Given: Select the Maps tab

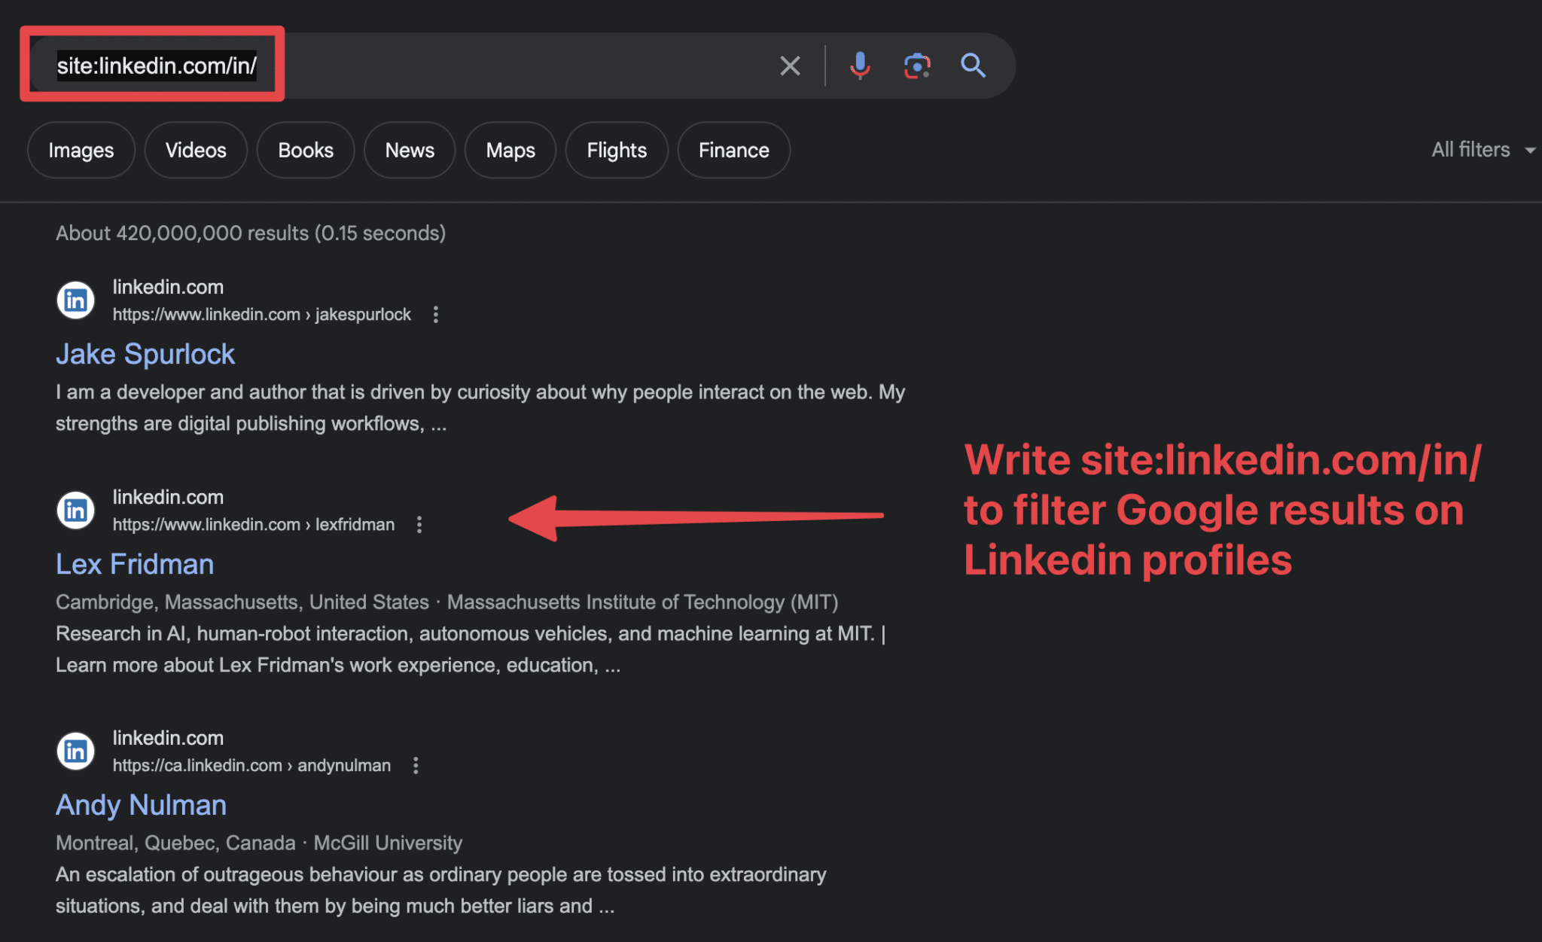Looking at the screenshot, I should point(510,150).
